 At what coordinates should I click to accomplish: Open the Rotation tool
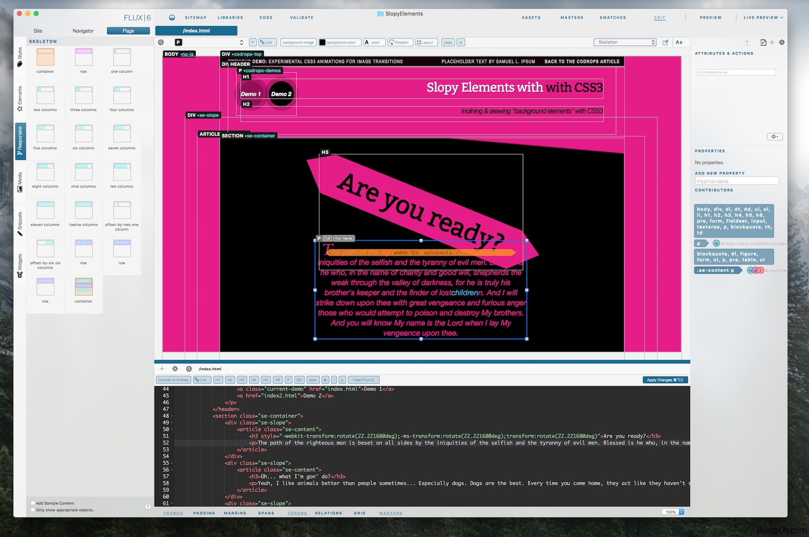coord(399,42)
